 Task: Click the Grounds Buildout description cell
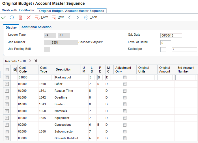tap(66, 138)
